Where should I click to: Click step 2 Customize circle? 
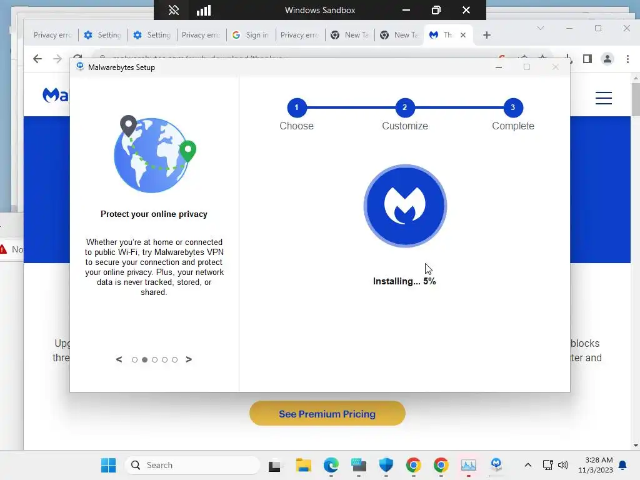click(x=405, y=107)
